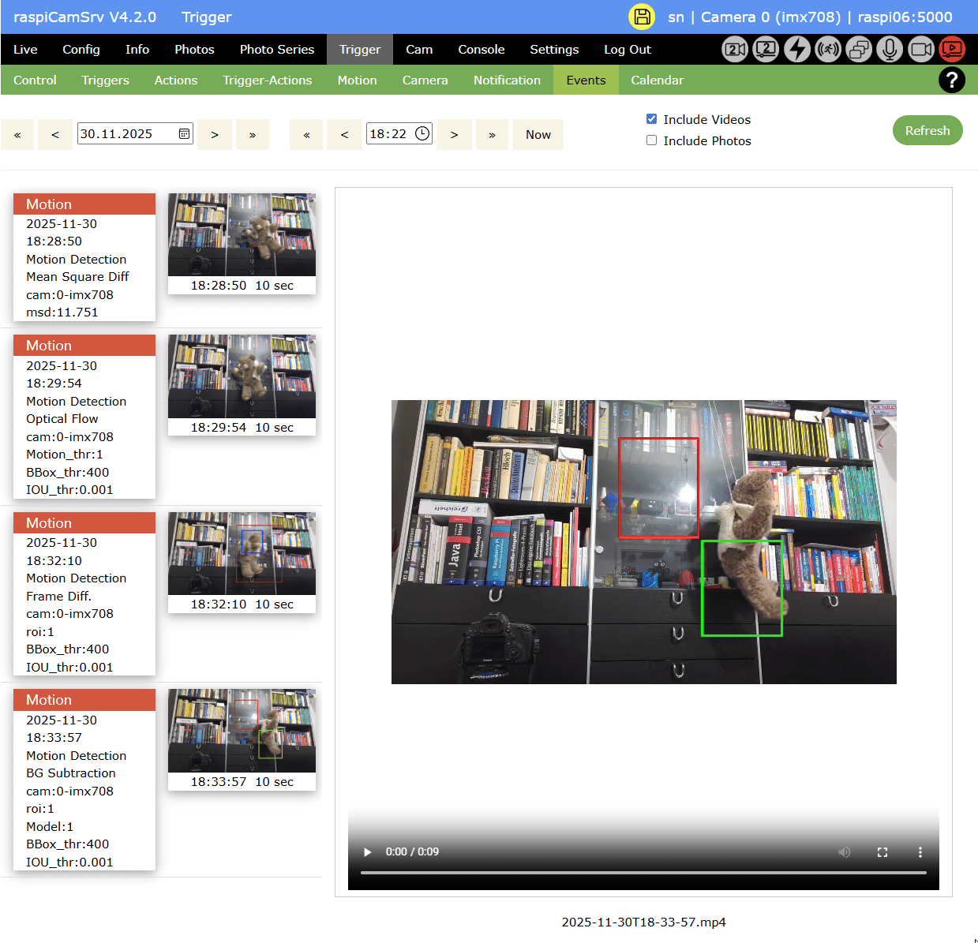Click the microphone audio icon
978x943 pixels.
pos(890,49)
